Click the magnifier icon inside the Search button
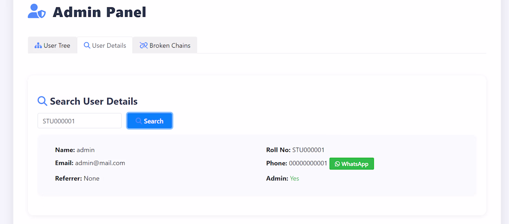 139,121
